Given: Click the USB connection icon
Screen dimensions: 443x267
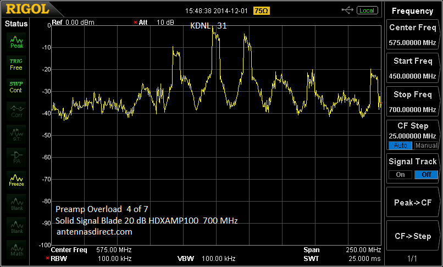Looking at the screenshot, I should click(347, 10).
